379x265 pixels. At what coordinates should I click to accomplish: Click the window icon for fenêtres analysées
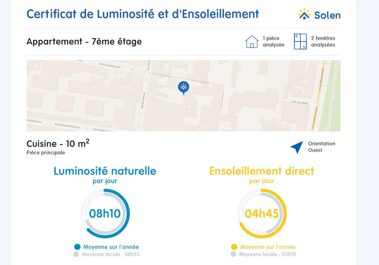point(300,42)
